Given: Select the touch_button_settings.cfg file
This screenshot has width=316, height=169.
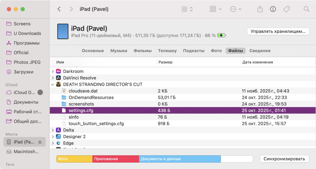Looking at the screenshot, I should (96, 124).
